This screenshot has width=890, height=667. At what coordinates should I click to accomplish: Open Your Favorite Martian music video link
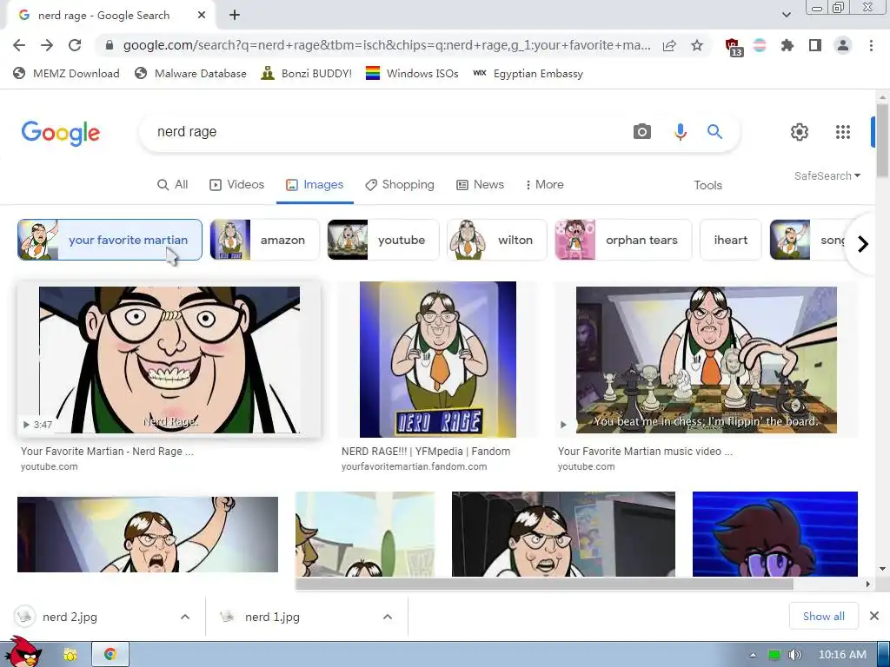point(645,452)
